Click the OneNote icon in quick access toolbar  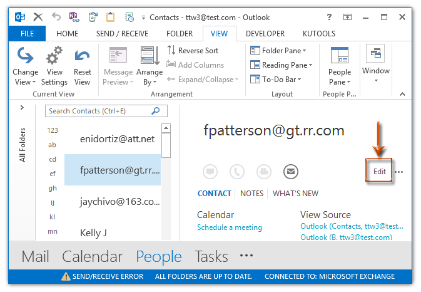pyautogui.click(x=74, y=17)
